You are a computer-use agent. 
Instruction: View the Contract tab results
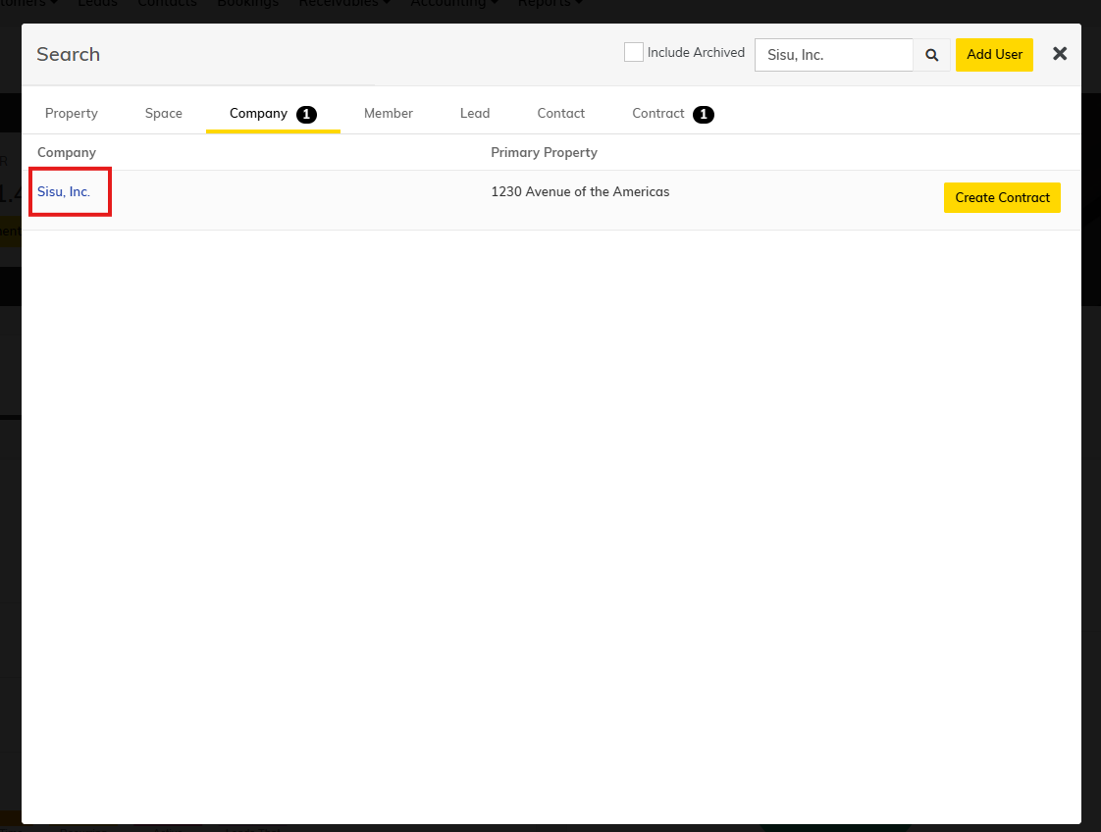click(657, 114)
